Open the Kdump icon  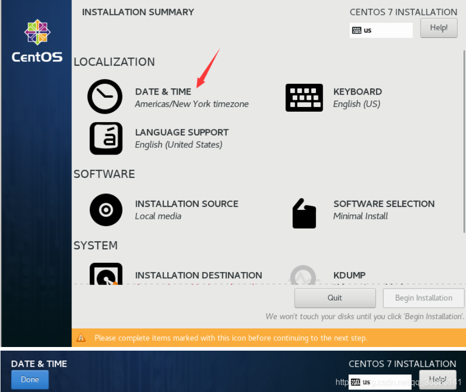click(x=303, y=275)
